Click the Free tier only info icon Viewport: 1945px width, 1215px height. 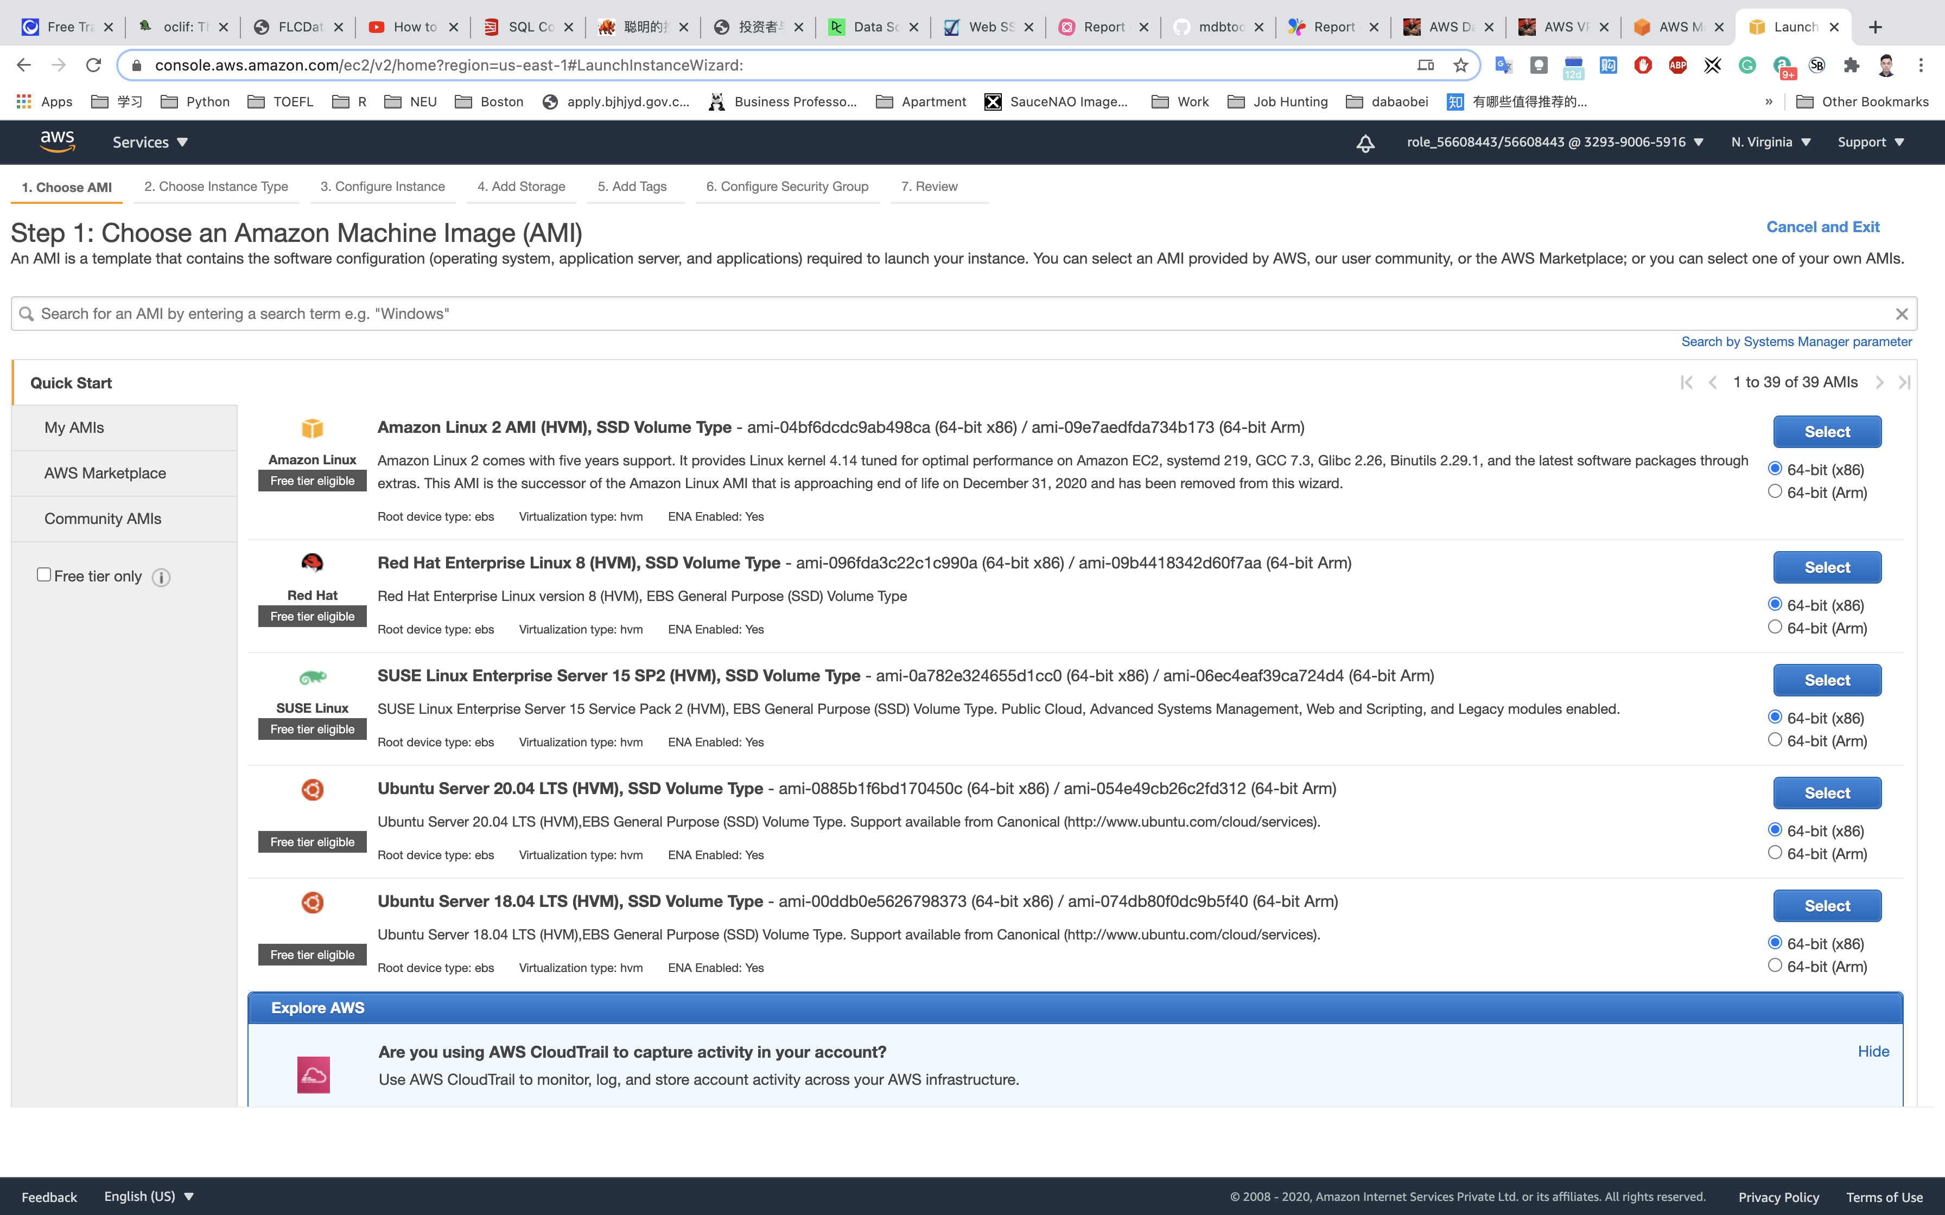click(161, 578)
